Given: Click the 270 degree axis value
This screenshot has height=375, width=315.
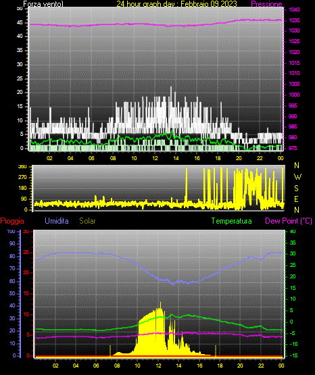Looking at the screenshot, I should (22, 178).
